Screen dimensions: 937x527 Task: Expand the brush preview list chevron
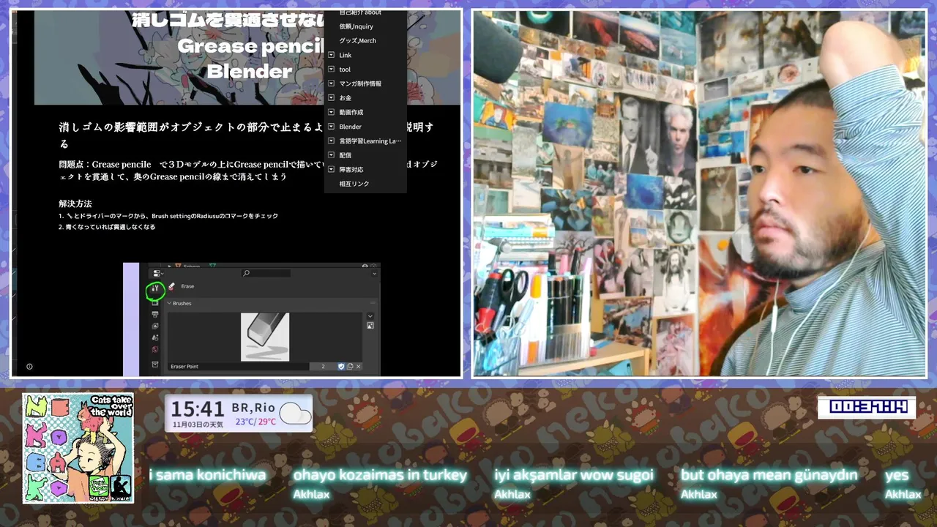[x=370, y=316]
